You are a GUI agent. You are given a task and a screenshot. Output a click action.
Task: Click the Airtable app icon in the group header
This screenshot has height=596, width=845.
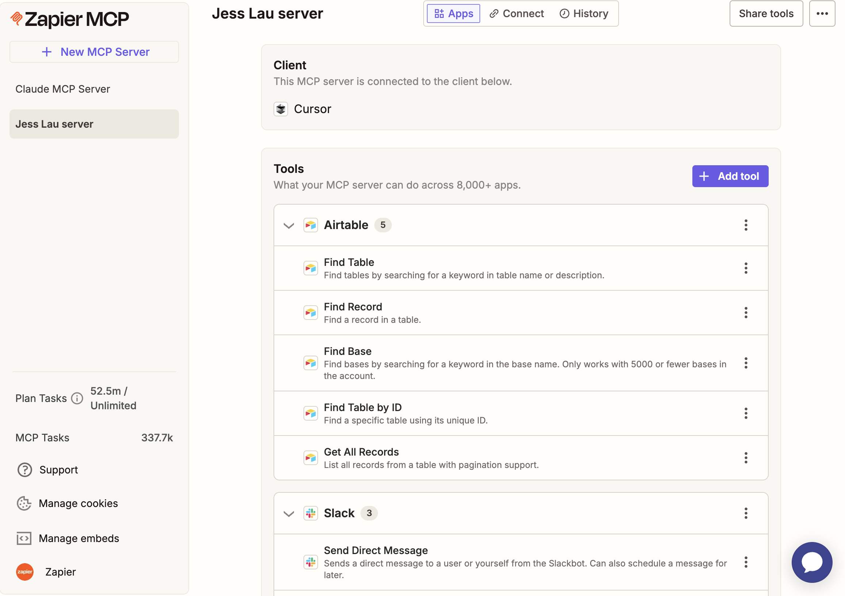click(x=311, y=225)
